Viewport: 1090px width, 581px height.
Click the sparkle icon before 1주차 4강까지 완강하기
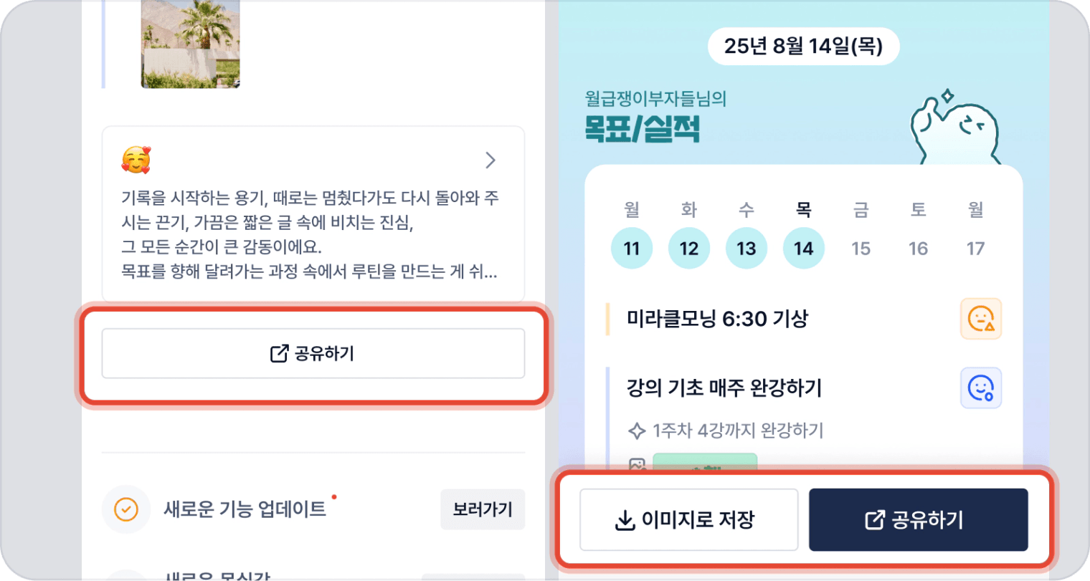tap(637, 431)
